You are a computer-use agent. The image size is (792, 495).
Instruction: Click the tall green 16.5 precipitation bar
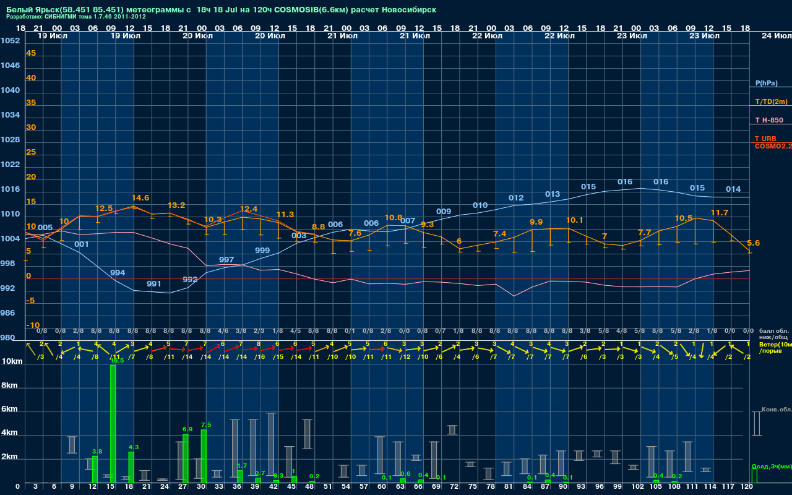(x=113, y=424)
